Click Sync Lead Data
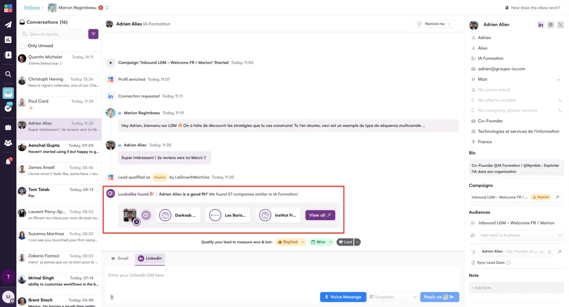The image size is (569, 307). (490, 263)
